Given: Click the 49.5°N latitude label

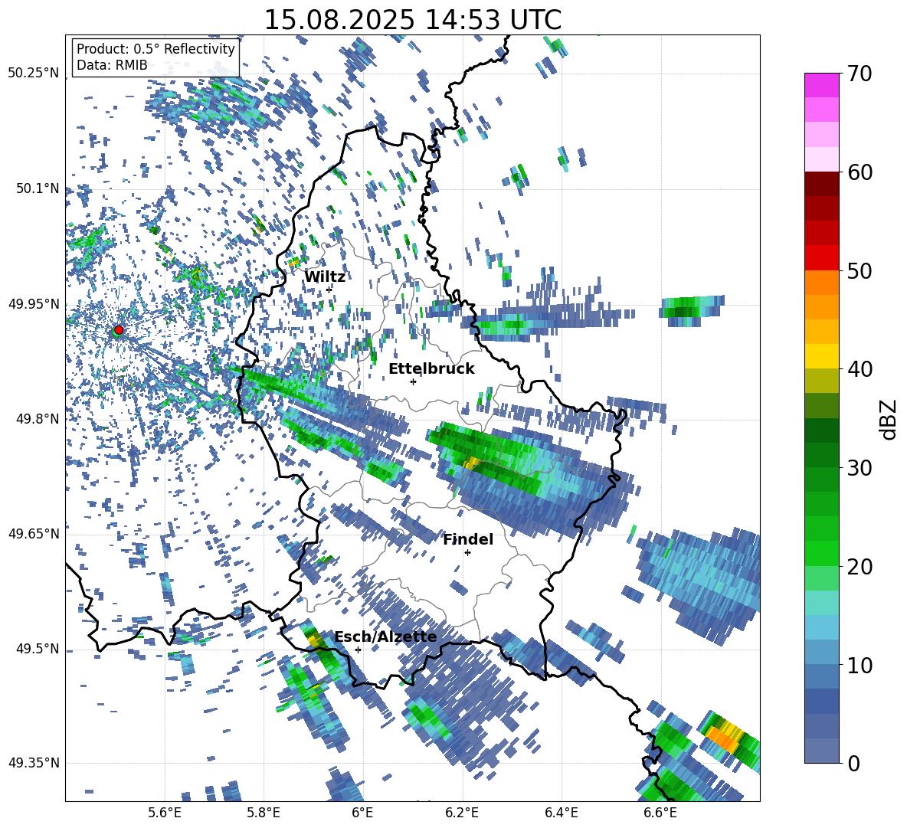Looking at the screenshot, I should tap(38, 648).
